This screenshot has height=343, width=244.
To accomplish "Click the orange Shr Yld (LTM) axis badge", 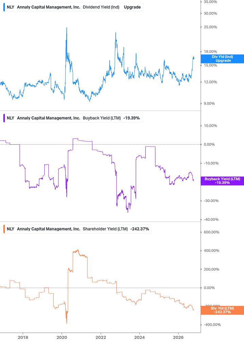I will pos(222,310).
